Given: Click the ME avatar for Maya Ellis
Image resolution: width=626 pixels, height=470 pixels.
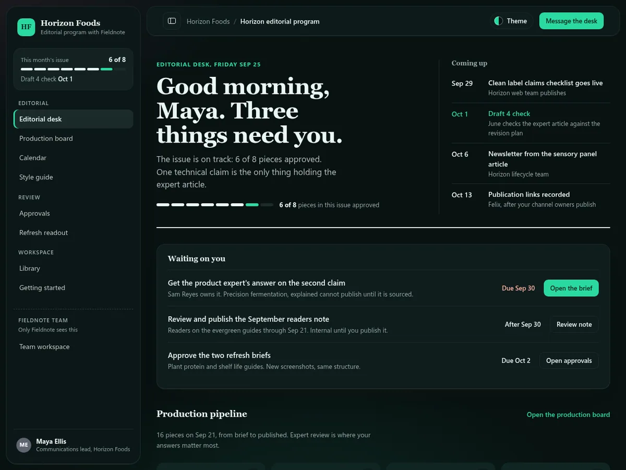Looking at the screenshot, I should tap(24, 445).
